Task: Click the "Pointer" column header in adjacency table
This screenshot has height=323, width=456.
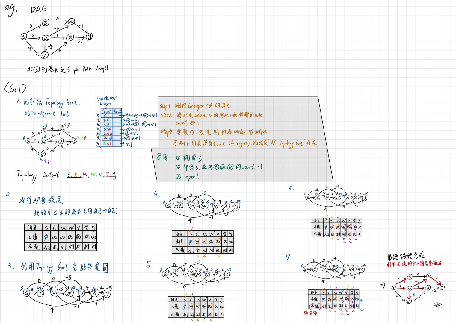Action: (x=118, y=111)
